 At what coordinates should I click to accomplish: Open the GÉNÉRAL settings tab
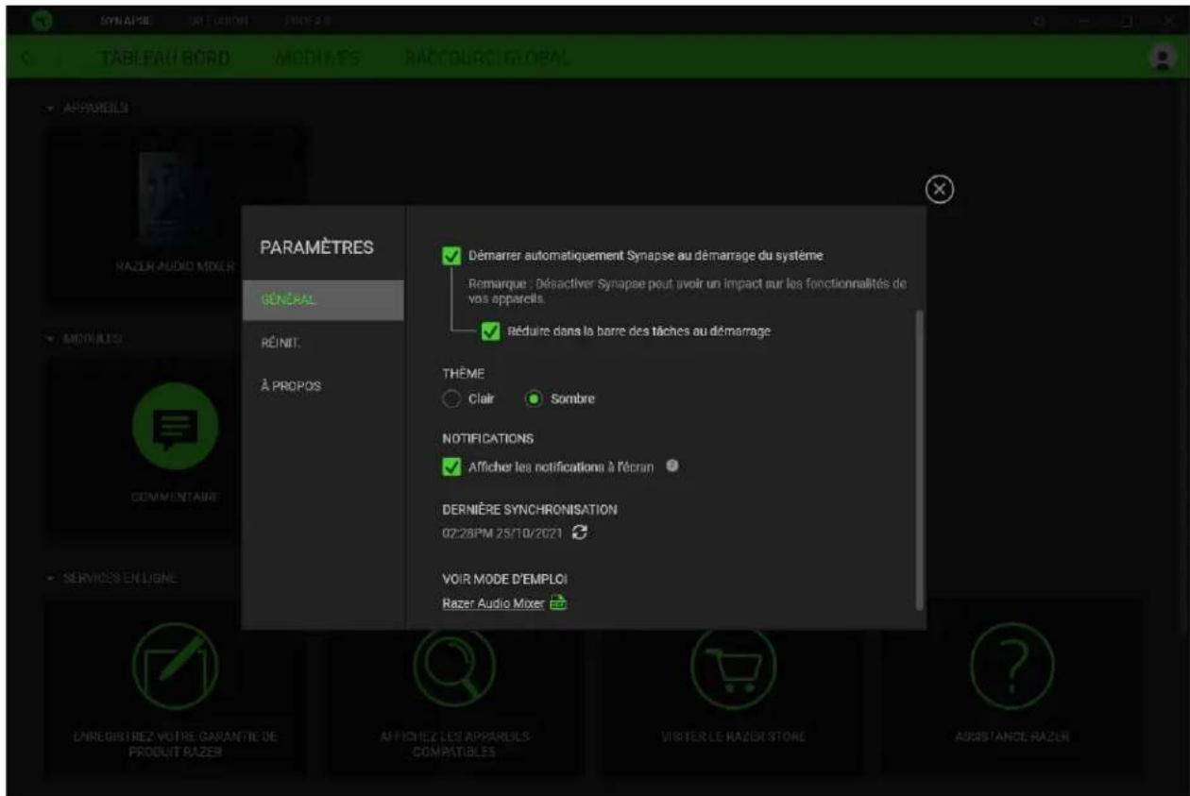pos(323,300)
